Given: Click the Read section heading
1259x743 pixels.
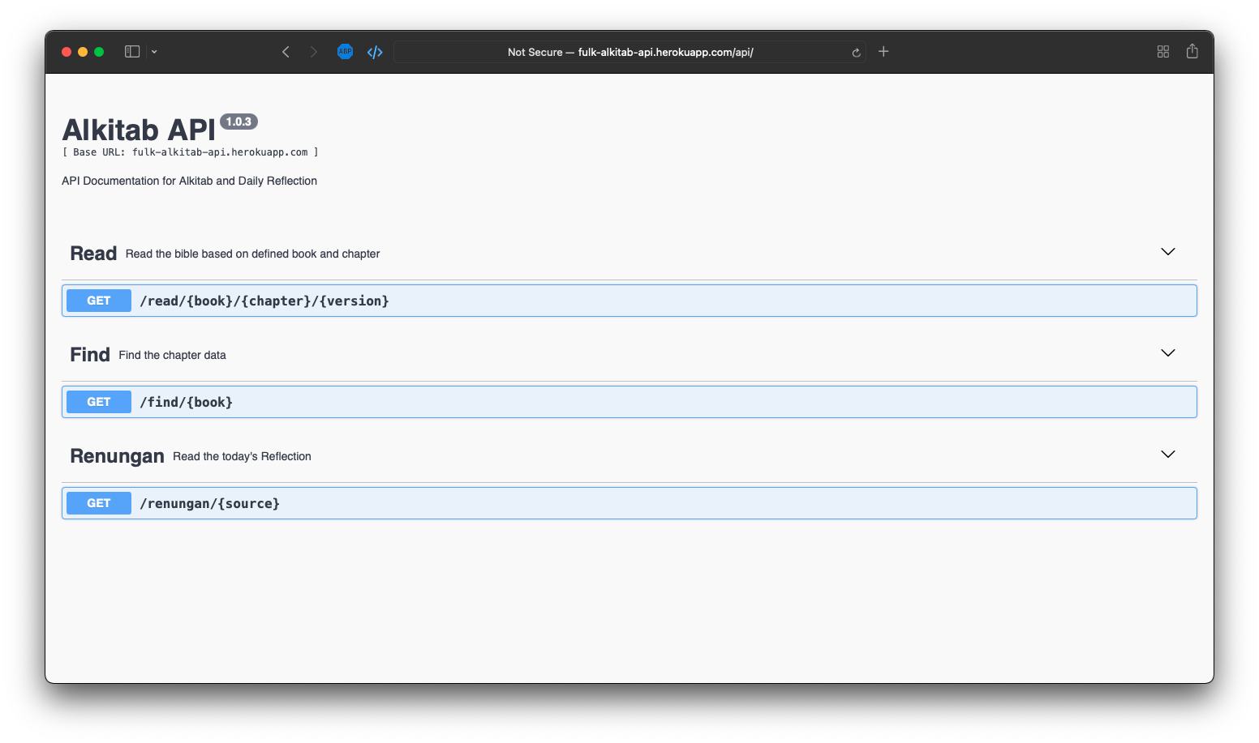Looking at the screenshot, I should 93,254.
